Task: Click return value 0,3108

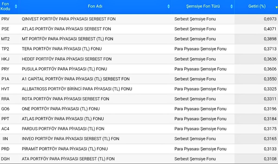Action: 270,159
